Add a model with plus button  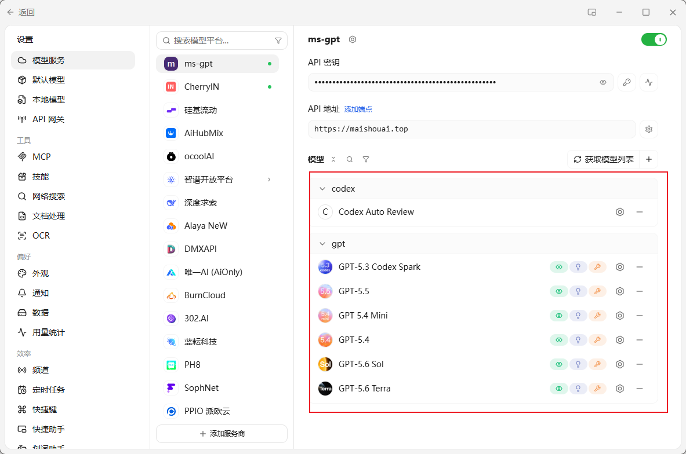click(649, 159)
